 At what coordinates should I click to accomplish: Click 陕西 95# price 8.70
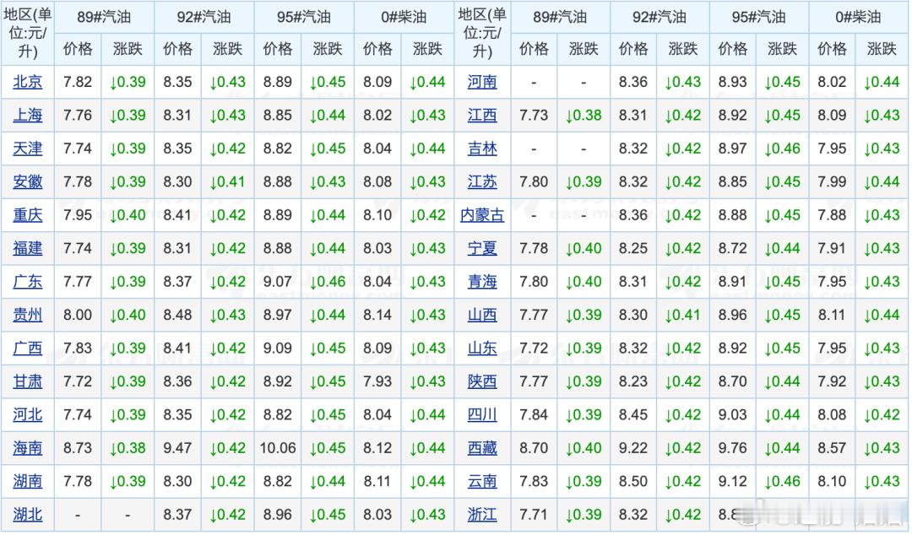click(732, 381)
